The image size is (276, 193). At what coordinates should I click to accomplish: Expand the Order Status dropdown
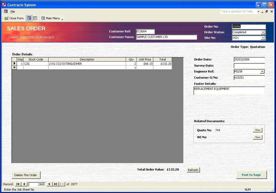click(263, 32)
